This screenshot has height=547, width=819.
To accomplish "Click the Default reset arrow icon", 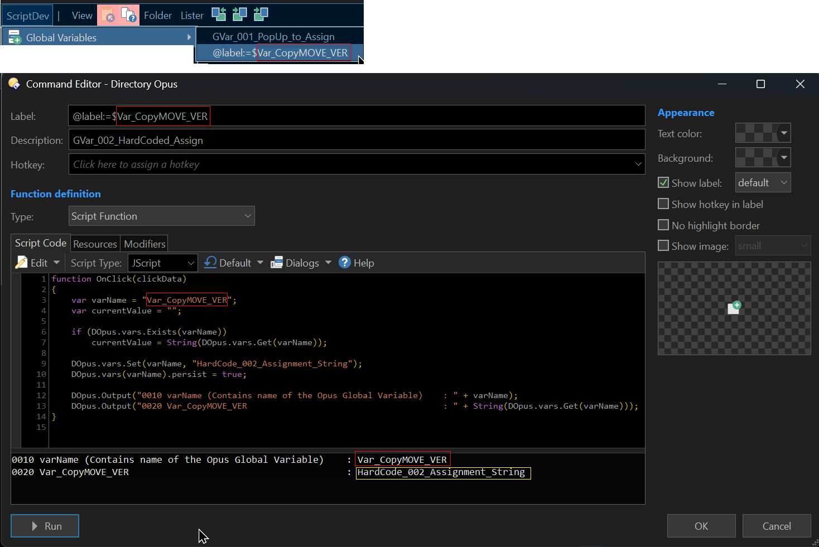I will click(210, 263).
